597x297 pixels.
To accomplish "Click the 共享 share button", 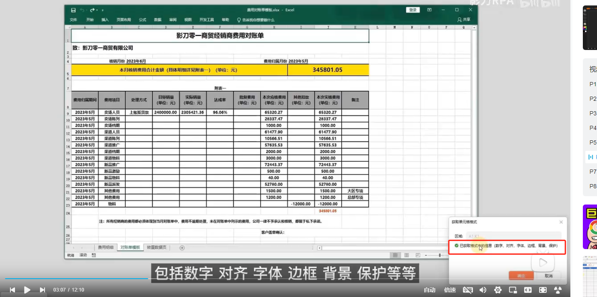I will (464, 20).
